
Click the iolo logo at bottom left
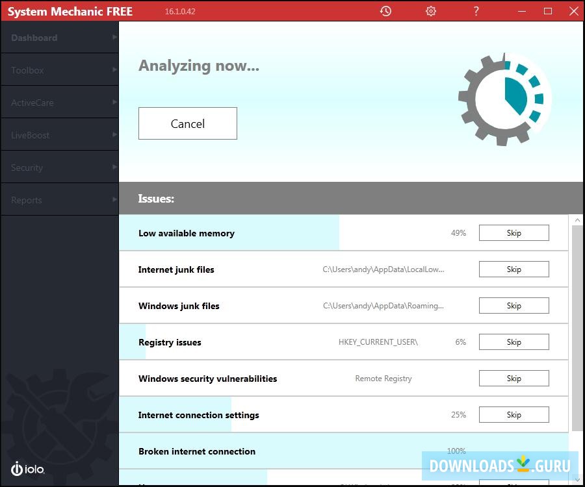[x=27, y=469]
